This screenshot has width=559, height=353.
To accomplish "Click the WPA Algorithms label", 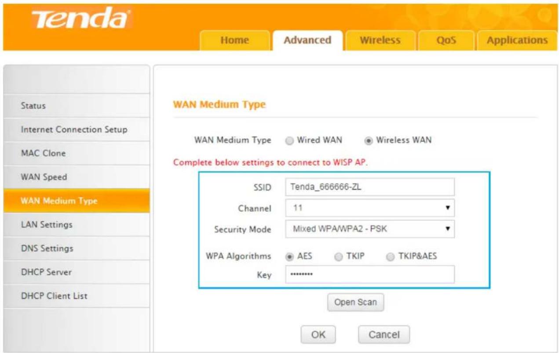I will (x=238, y=256).
